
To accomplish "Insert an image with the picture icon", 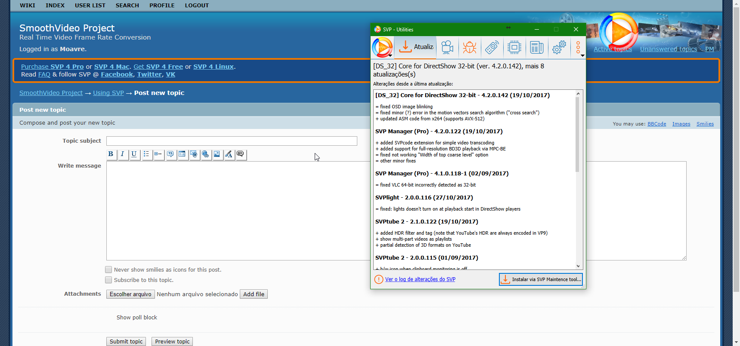I will 217,154.
